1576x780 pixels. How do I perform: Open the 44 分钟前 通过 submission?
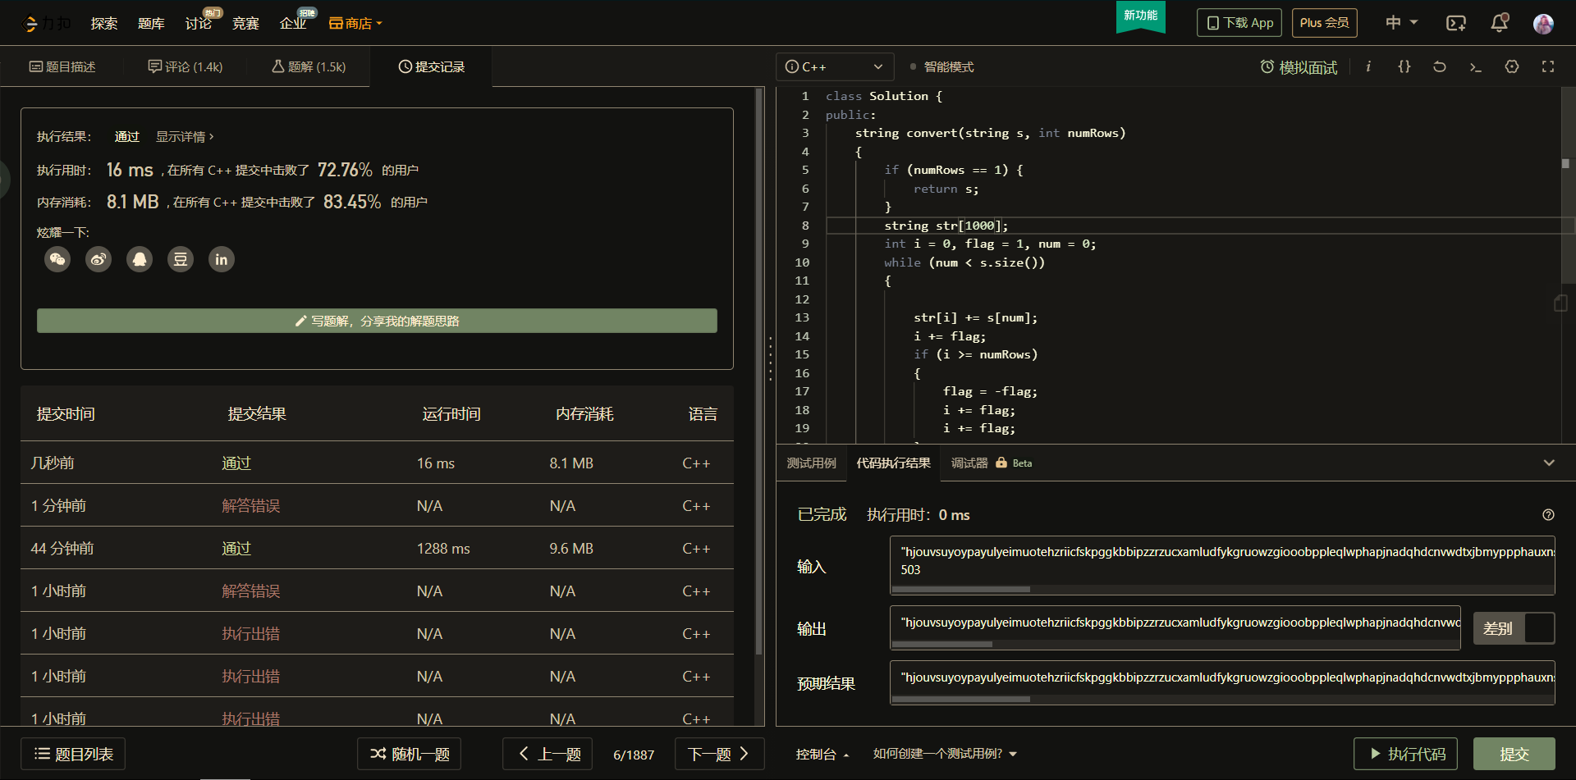tap(377, 549)
